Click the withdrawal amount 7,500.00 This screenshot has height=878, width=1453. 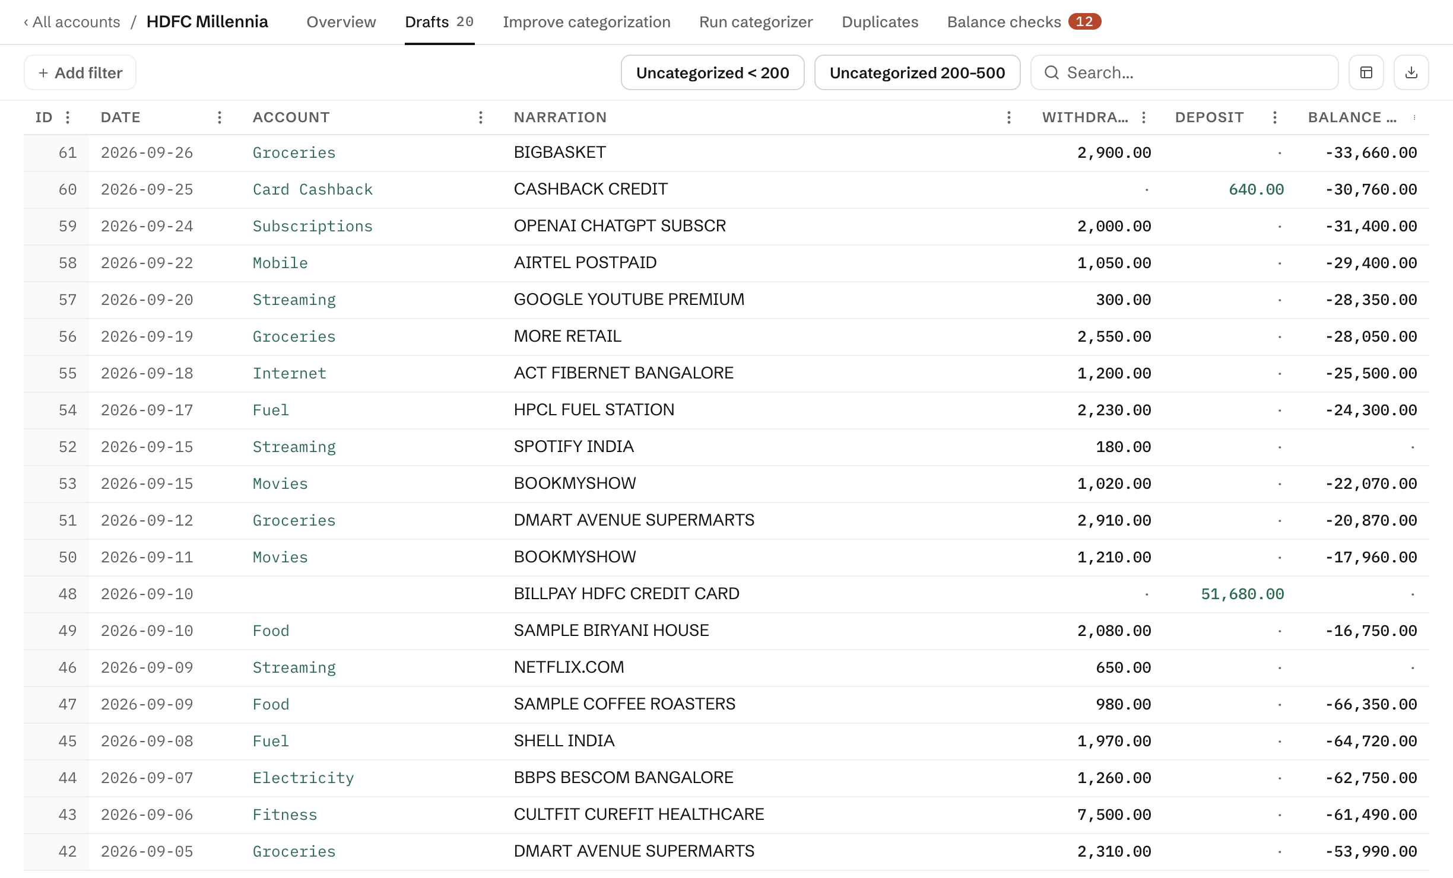click(1114, 815)
